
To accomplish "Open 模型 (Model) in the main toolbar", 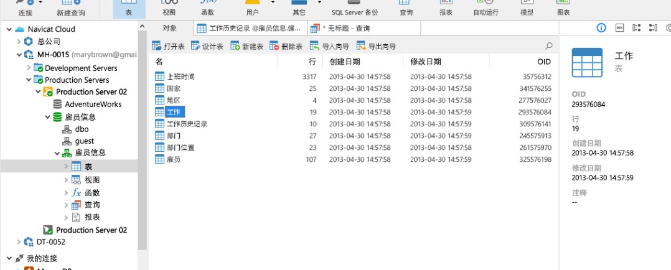I will 527,8.
